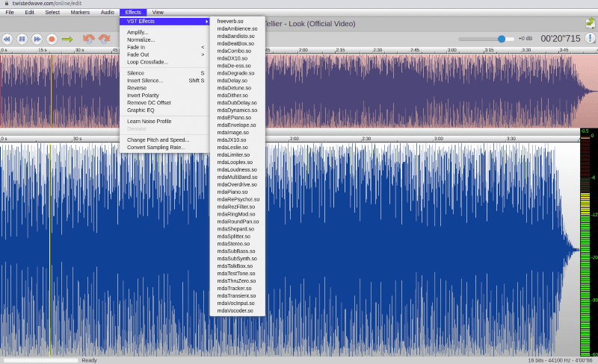The height and width of the screenshot is (364, 598).
Task: Select mdaLoudness.so plugin
Action: tap(237, 170)
